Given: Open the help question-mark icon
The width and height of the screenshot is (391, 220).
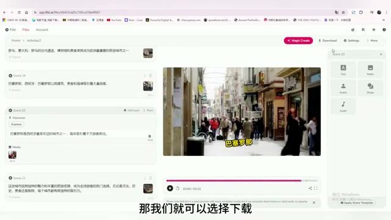Looking at the screenshot, I should (x=384, y=30).
